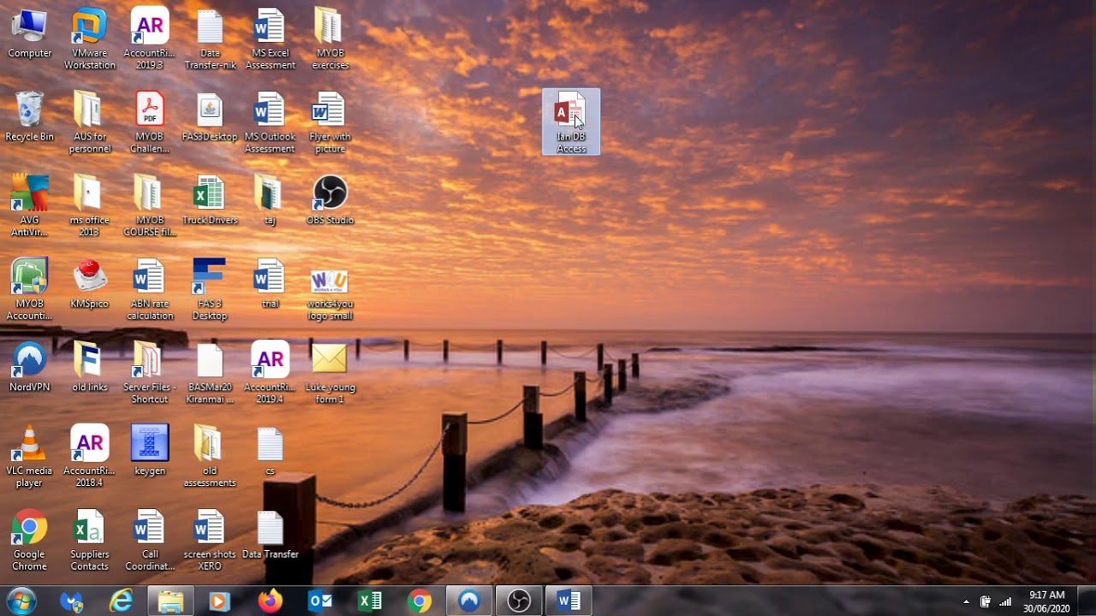Select the Data Transfer-nik file
This screenshot has height=616, width=1096.
coord(210,39)
